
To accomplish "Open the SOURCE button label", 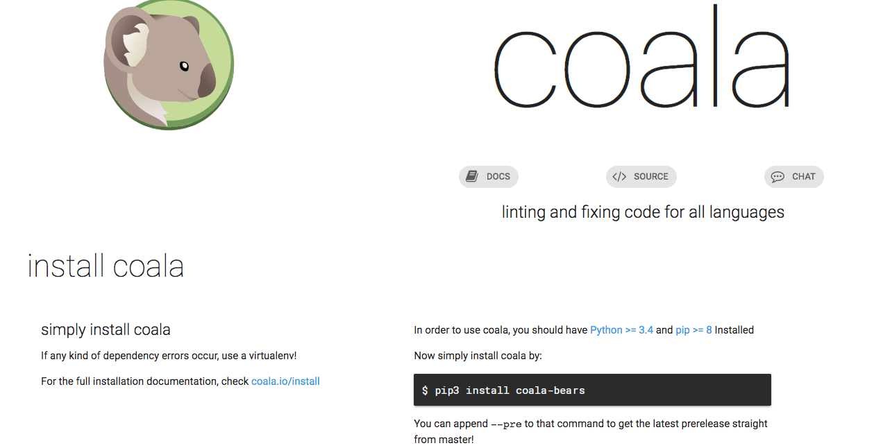I will click(x=651, y=177).
